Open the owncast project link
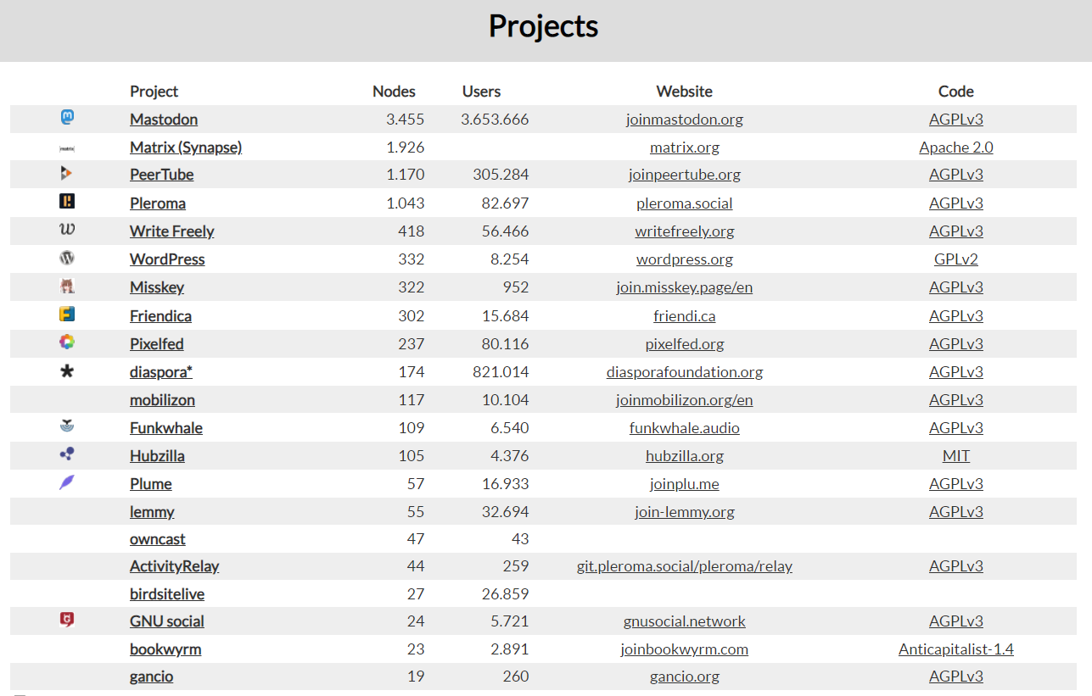1092x696 pixels. pos(158,539)
